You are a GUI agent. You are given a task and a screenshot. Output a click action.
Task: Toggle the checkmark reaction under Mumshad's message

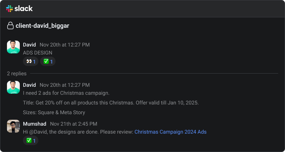coord(31,141)
